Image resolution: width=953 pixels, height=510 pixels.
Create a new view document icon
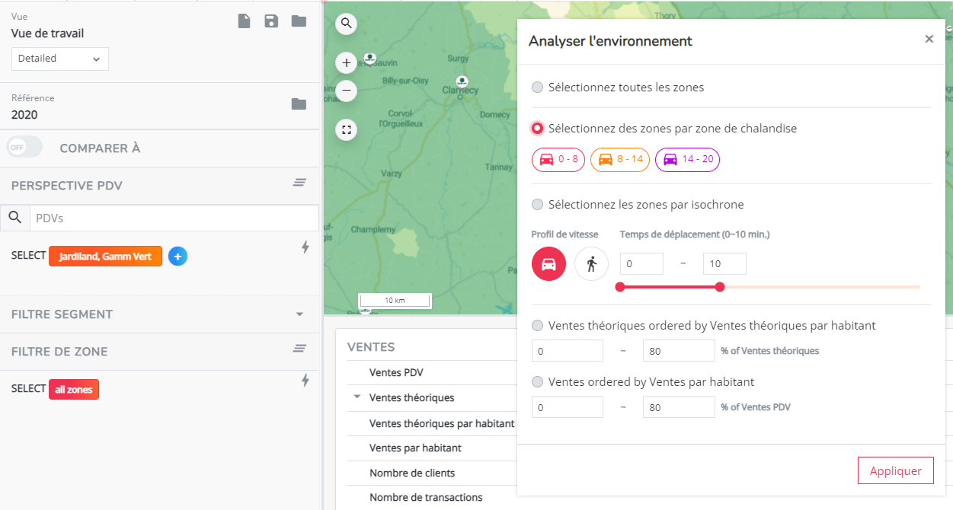pyautogui.click(x=244, y=21)
